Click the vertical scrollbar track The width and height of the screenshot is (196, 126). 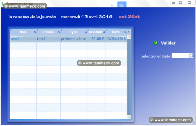pyautogui.click(x=129, y=77)
